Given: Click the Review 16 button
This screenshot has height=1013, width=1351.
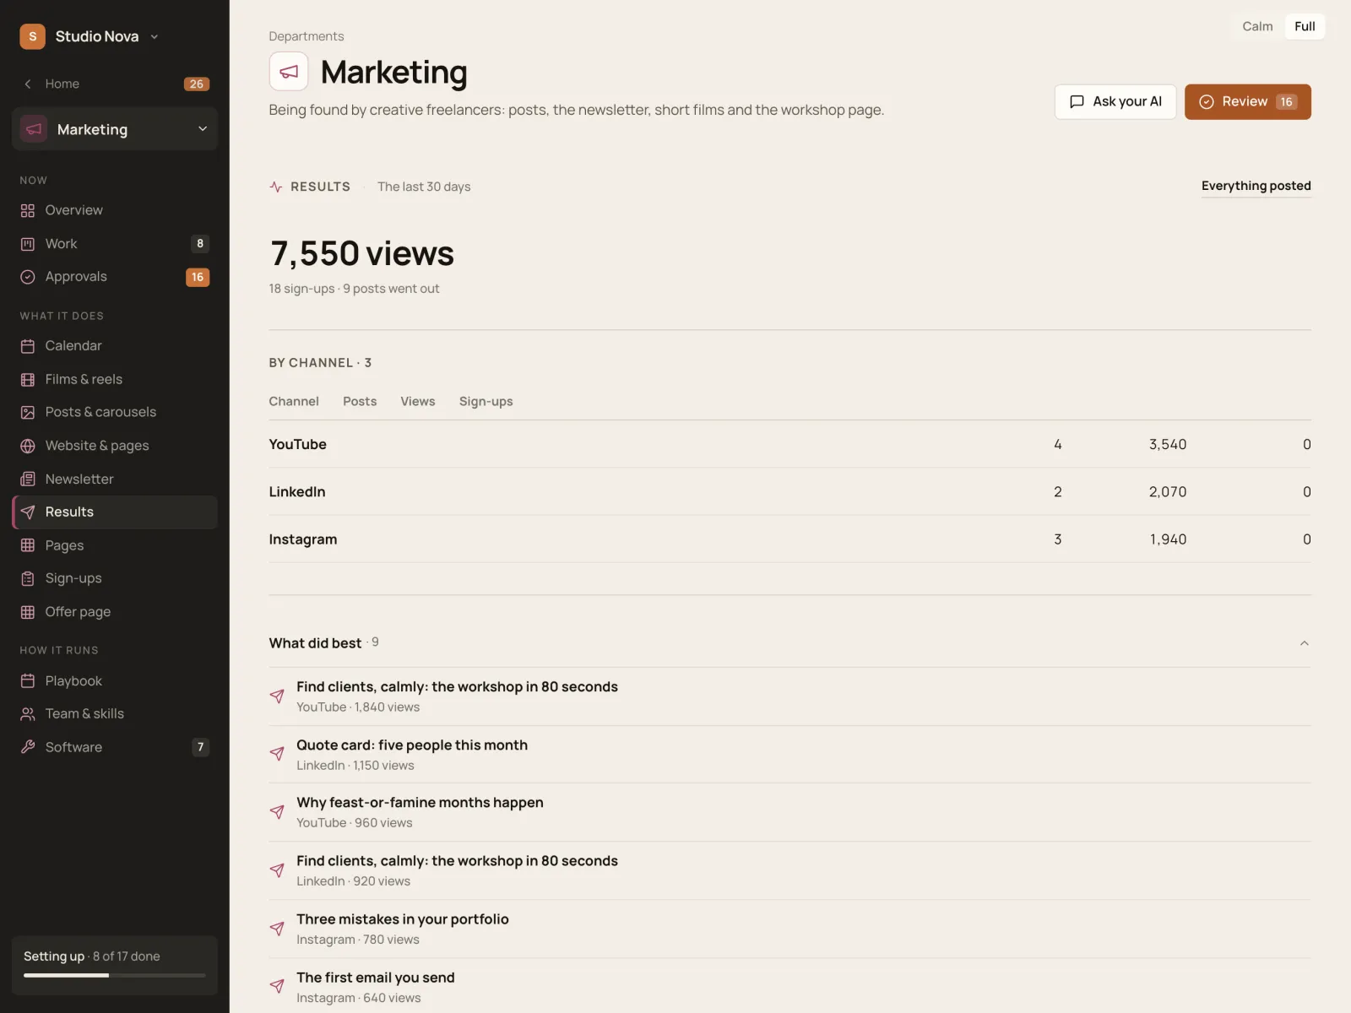Looking at the screenshot, I should click(x=1248, y=101).
